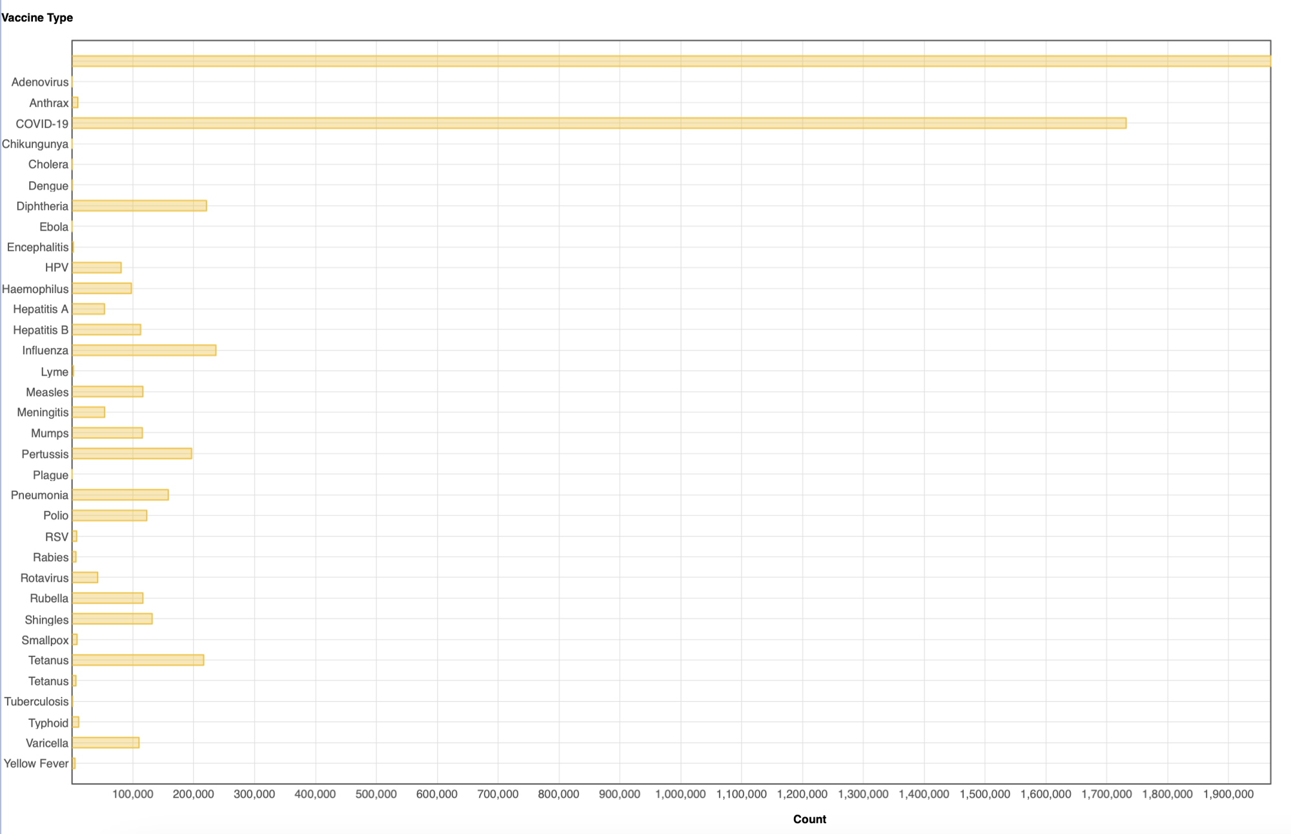Click the 'Plague' axis label

[50, 475]
